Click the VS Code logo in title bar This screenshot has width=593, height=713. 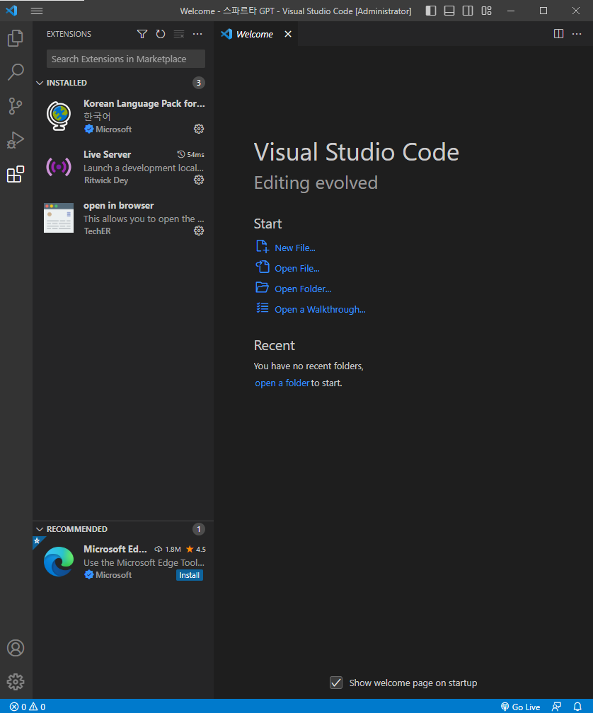[x=11, y=11]
